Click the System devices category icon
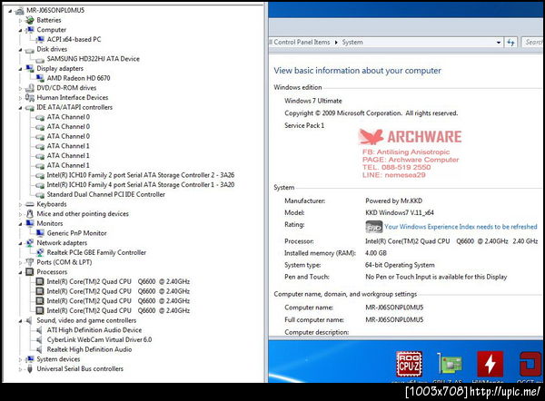This screenshot has height=401, width=545. coord(30,359)
